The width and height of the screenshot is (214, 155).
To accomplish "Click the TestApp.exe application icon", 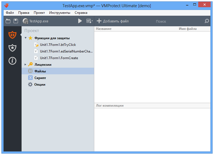I will 25,21.
